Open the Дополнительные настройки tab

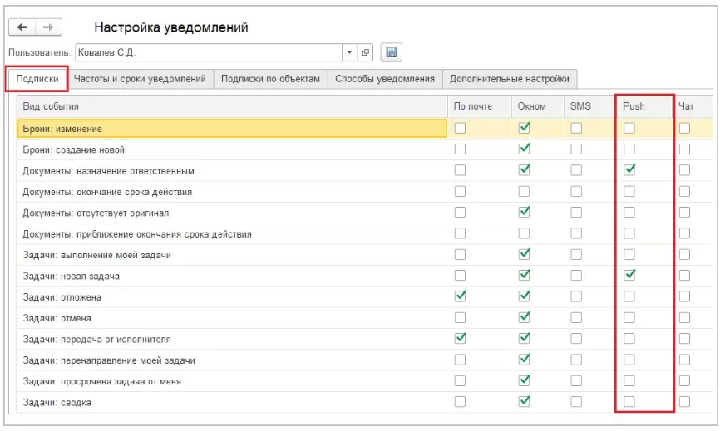(510, 80)
